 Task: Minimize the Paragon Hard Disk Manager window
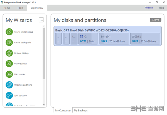pyautogui.click(x=150, y=2)
